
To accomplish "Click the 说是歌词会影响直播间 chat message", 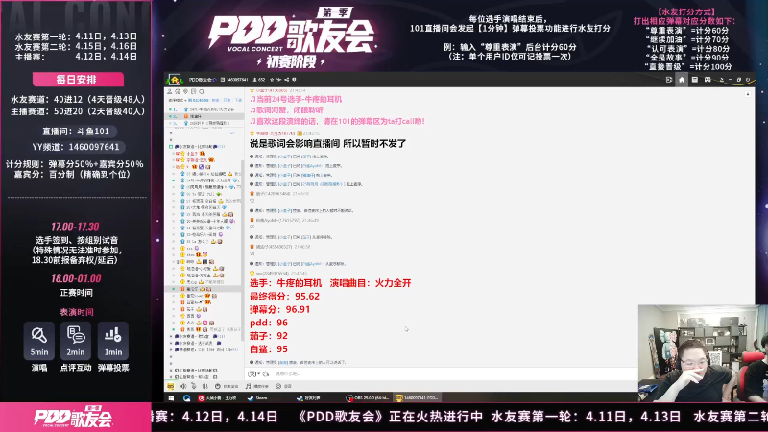I will (x=327, y=143).
